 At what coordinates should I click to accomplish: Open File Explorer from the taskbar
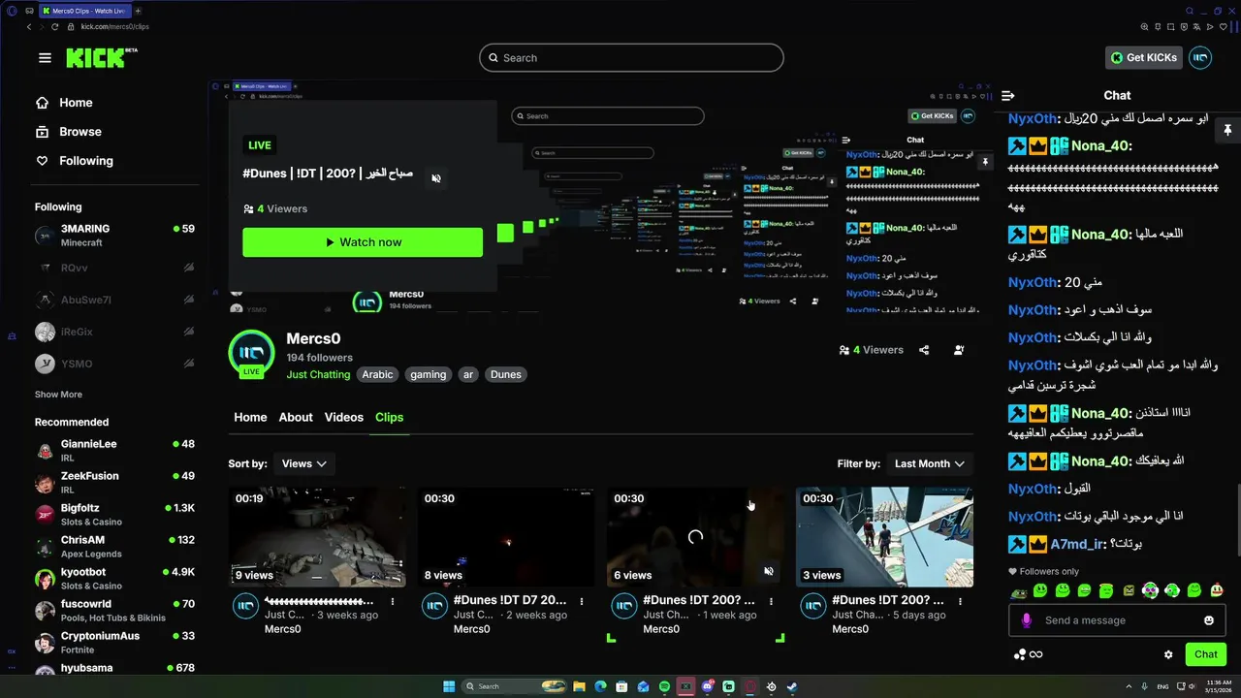[x=579, y=686]
